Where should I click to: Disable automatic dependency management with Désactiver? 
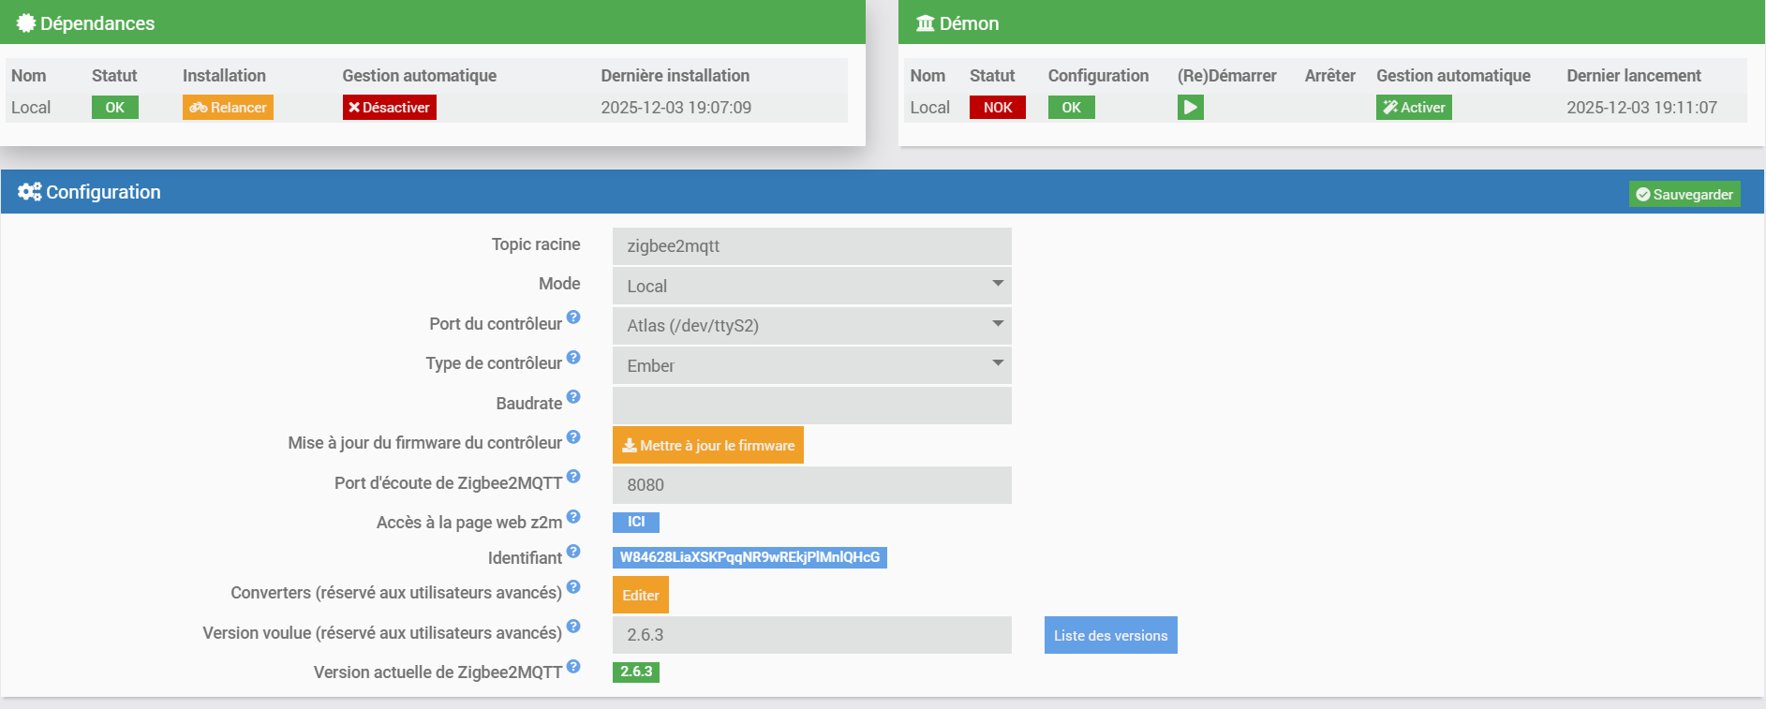click(389, 108)
